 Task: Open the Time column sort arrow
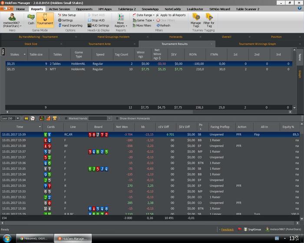coord(40,127)
